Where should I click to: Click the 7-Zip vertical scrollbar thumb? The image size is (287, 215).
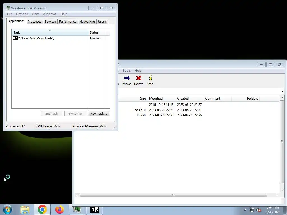click(282, 141)
